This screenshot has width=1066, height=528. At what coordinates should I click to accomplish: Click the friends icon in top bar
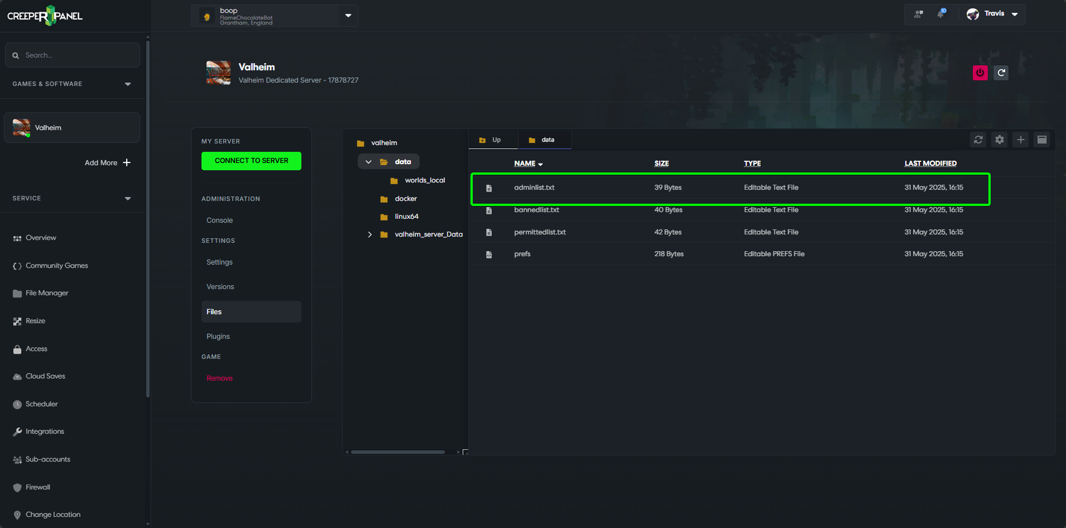coord(919,14)
